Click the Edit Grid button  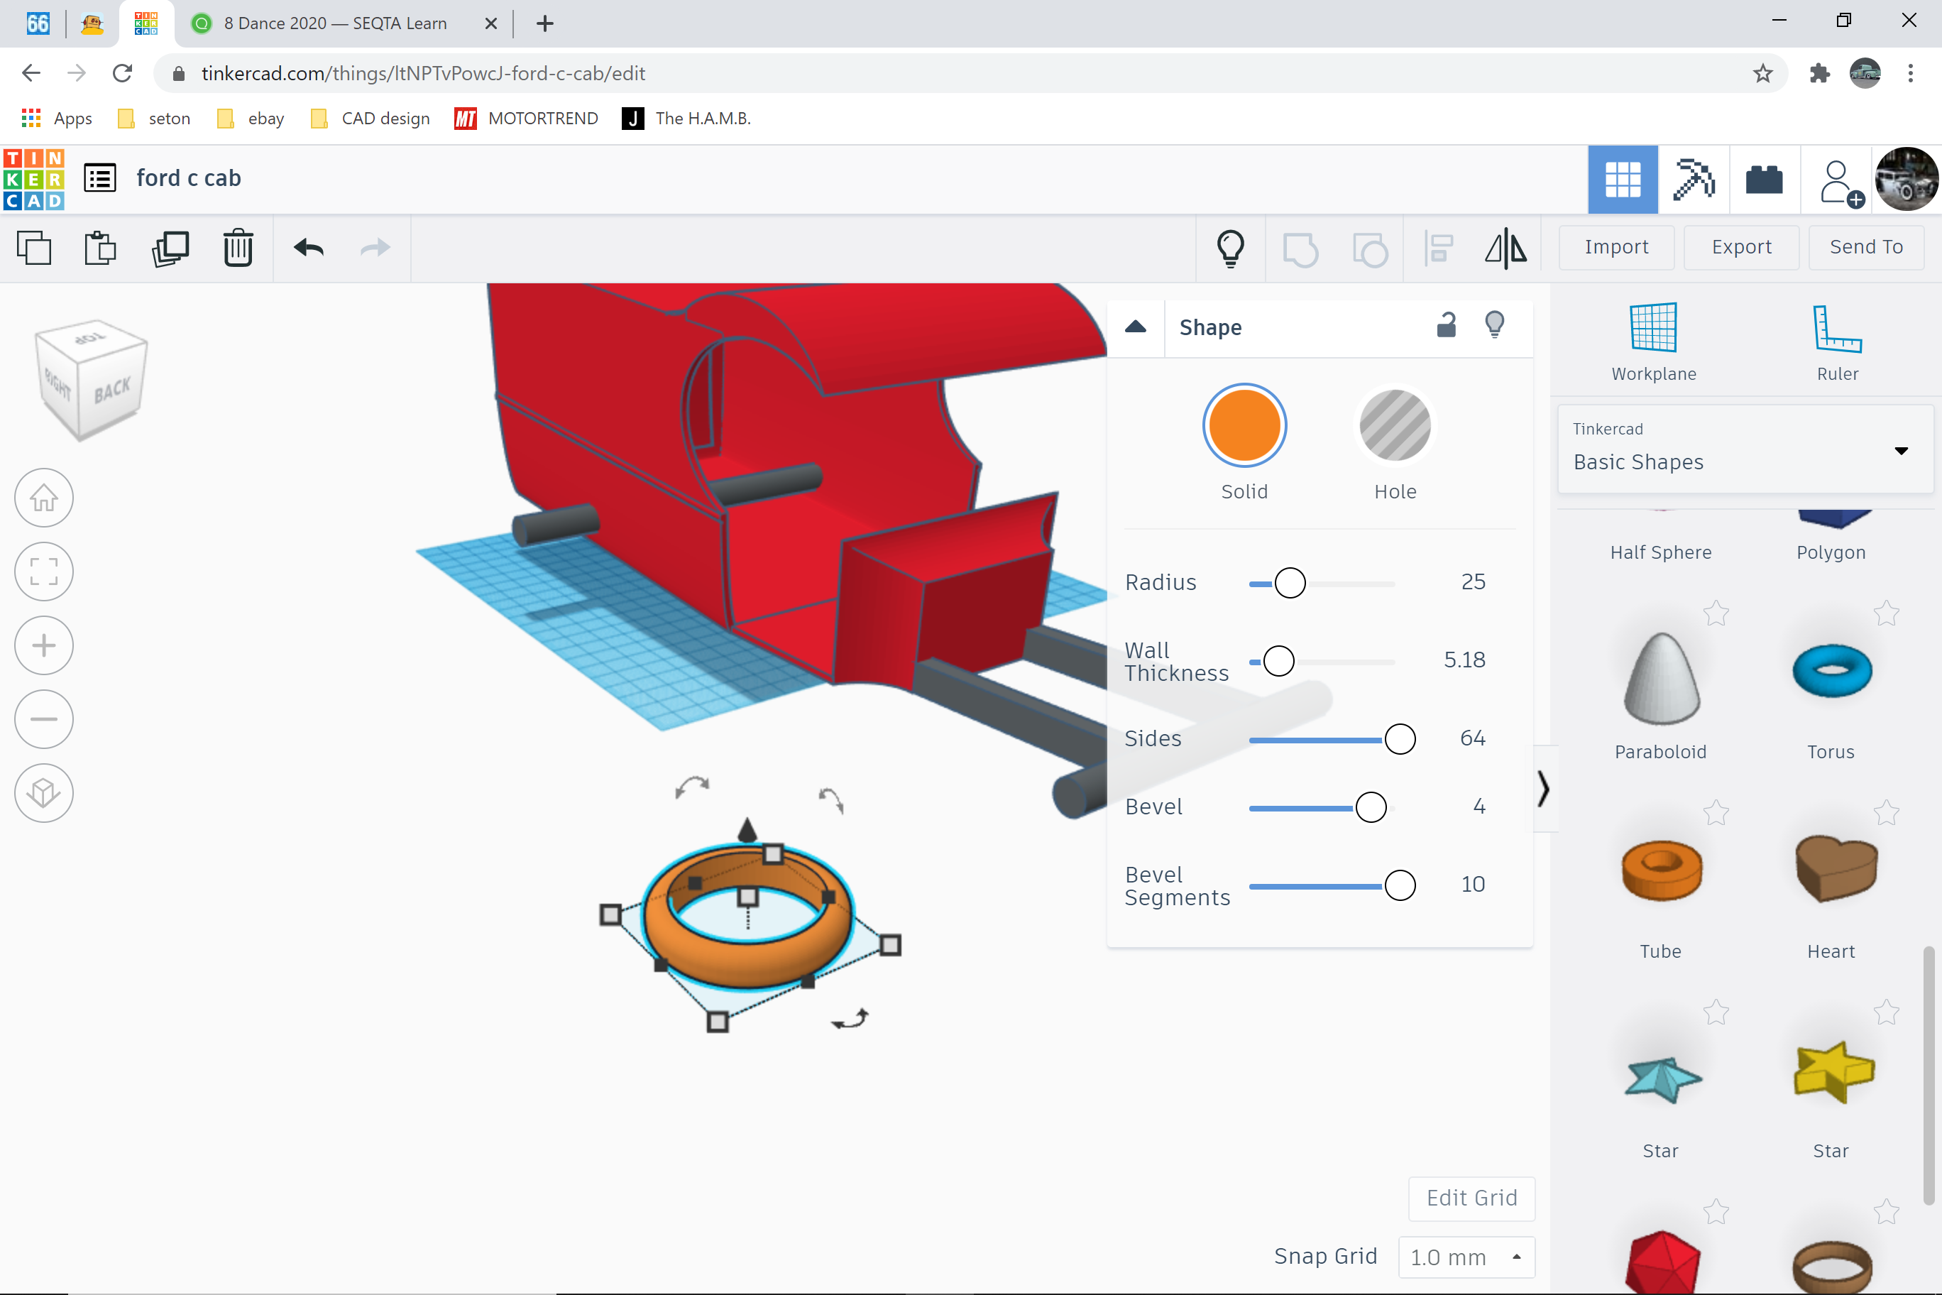1471,1198
